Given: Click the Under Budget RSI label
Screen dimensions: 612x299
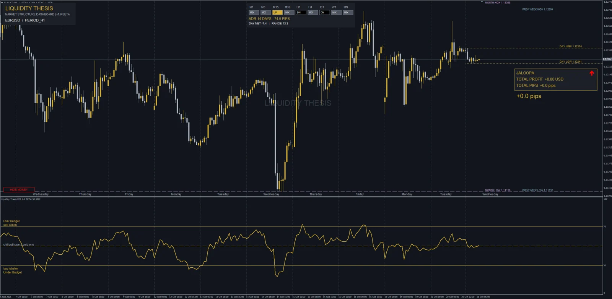Looking at the screenshot, I should (13, 272).
